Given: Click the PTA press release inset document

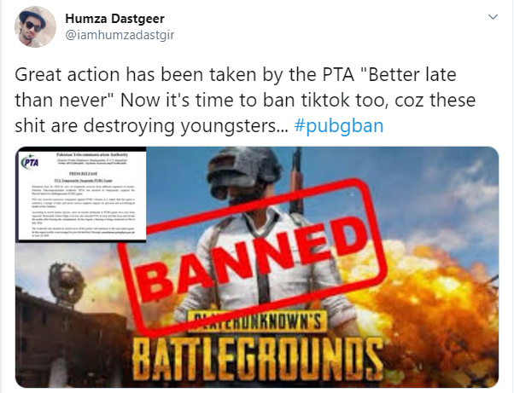Looking at the screenshot, I should [82, 194].
